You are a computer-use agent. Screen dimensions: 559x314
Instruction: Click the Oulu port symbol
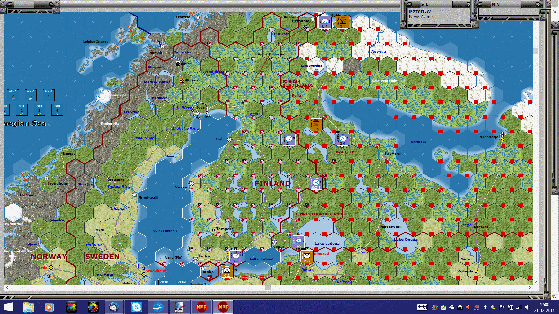point(230,139)
